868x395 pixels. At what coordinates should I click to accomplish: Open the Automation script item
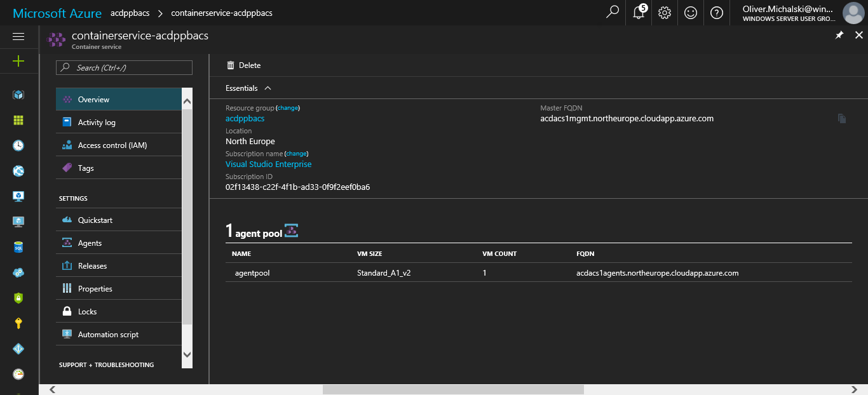click(x=119, y=334)
